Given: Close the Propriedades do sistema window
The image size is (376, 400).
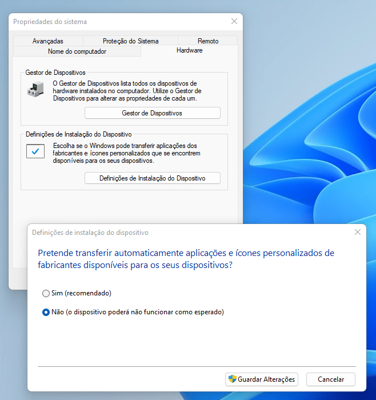Looking at the screenshot, I should pyautogui.click(x=234, y=21).
